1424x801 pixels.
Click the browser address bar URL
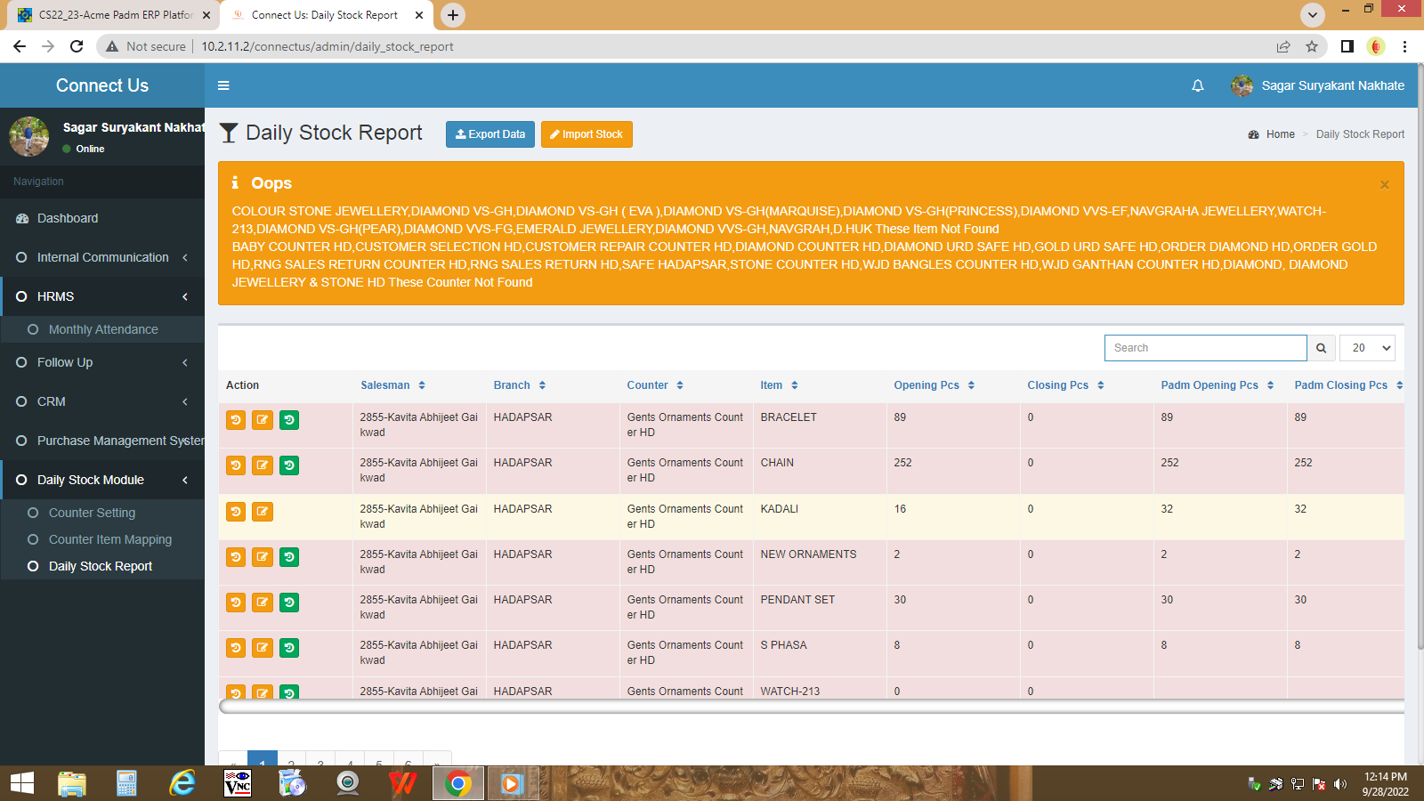pyautogui.click(x=327, y=46)
